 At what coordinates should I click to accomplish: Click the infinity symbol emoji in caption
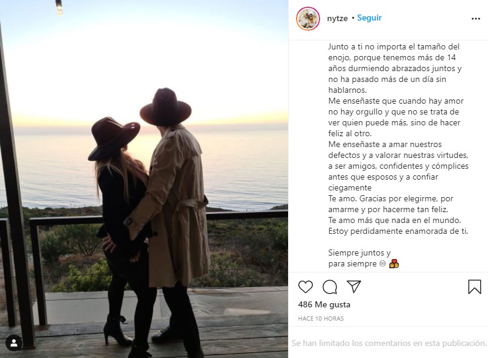[382, 263]
